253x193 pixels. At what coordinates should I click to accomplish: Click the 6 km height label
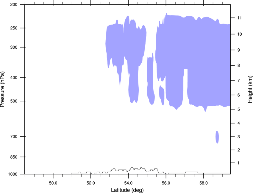[239, 95]
